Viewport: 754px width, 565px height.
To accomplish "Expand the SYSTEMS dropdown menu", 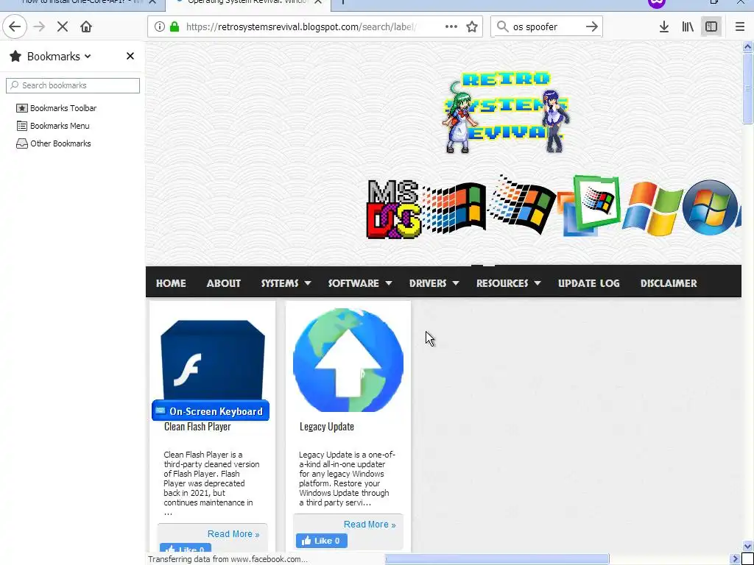I will tap(286, 283).
